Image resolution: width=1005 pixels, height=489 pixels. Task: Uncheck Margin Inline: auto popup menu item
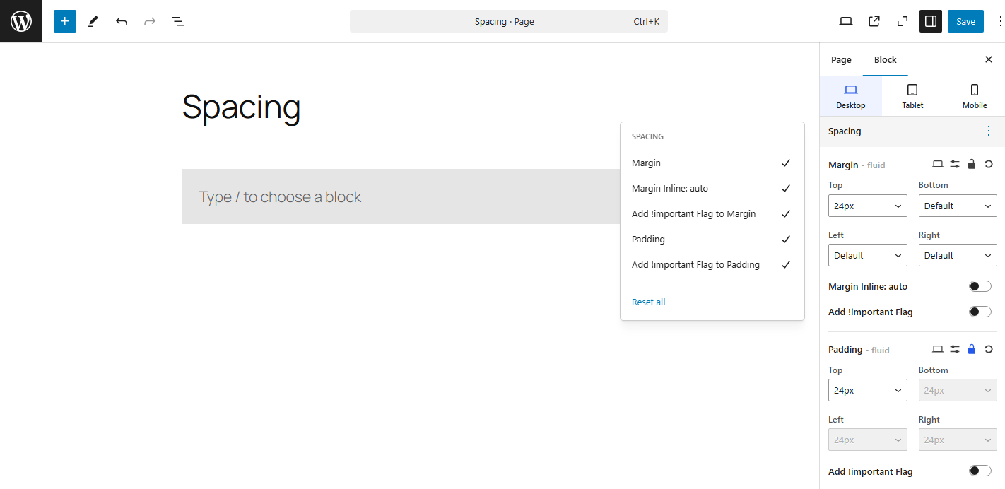(x=712, y=188)
